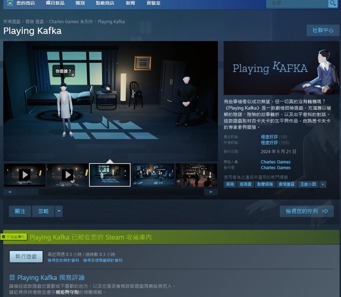Play the first video thumbnail
341x297 pixels.
(25, 175)
